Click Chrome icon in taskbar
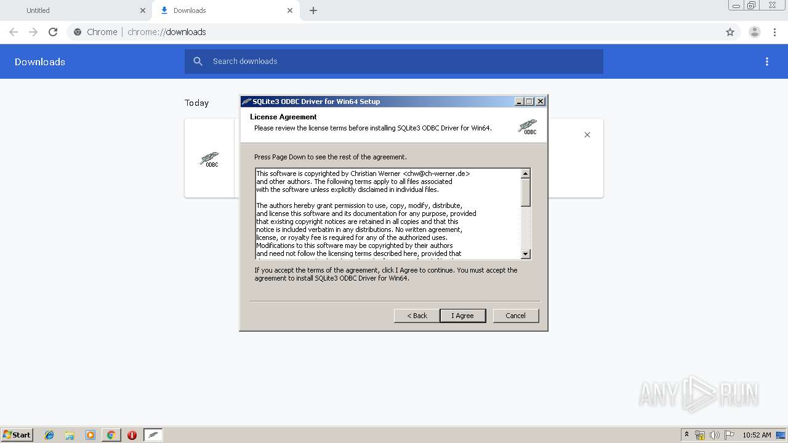 111,435
